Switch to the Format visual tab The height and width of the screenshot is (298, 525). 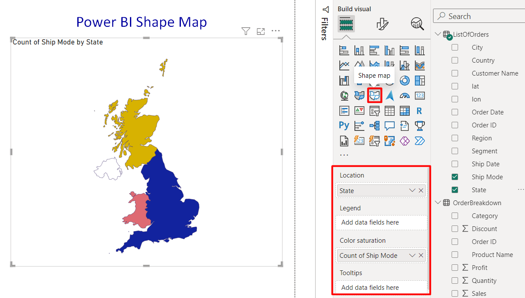pos(383,24)
